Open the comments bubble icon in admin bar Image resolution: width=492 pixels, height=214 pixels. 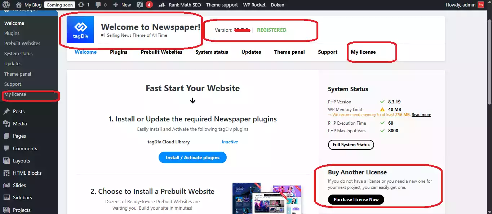coord(98,5)
